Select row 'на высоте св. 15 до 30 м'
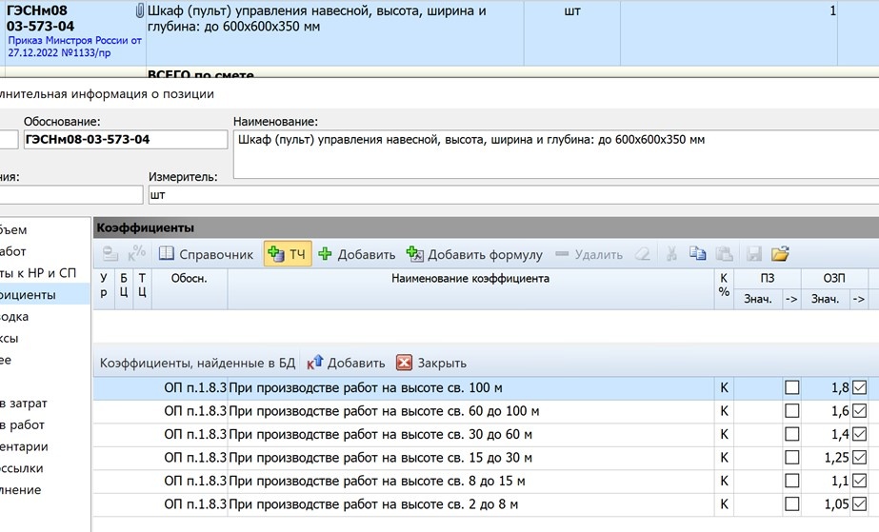879x532 pixels. coord(486,458)
